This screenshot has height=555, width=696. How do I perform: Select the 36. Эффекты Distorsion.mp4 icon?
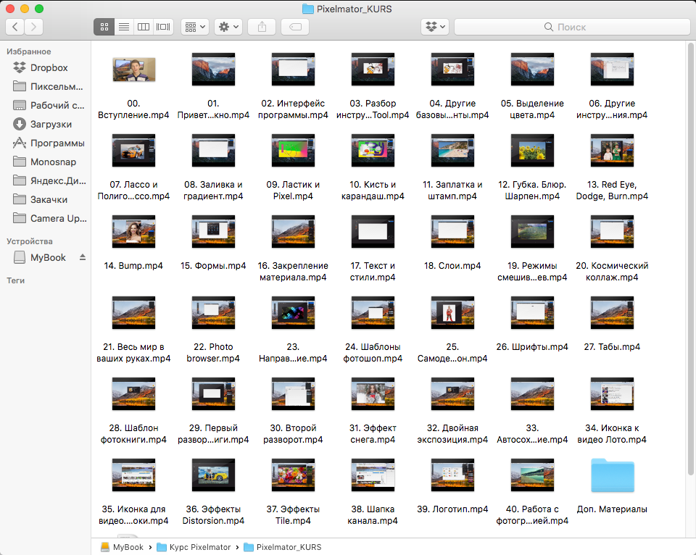213,475
